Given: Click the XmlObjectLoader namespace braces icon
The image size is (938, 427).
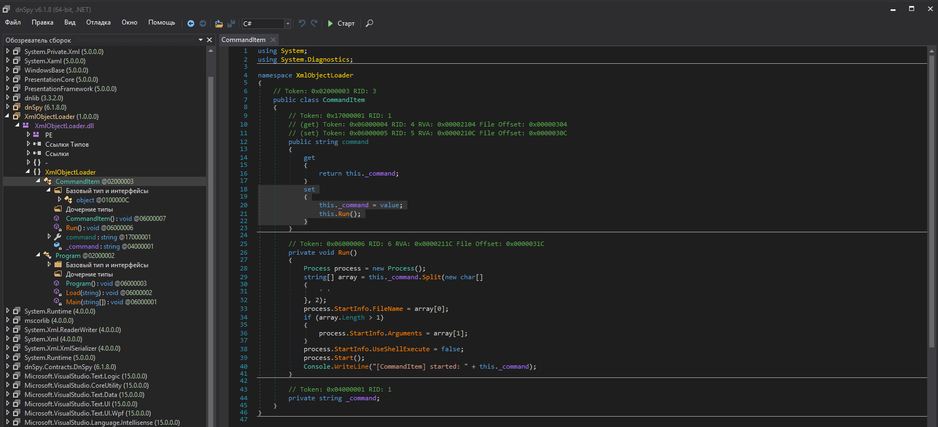Looking at the screenshot, I should pyautogui.click(x=37, y=172).
